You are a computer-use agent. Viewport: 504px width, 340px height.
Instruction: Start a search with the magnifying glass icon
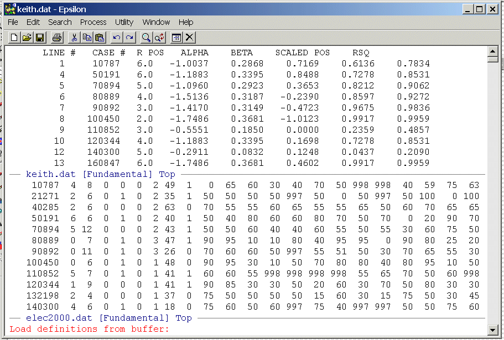(147, 38)
